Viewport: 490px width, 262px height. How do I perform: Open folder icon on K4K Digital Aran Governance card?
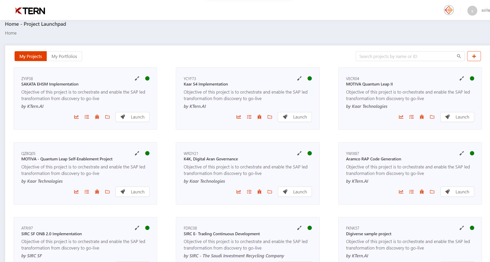(270, 192)
